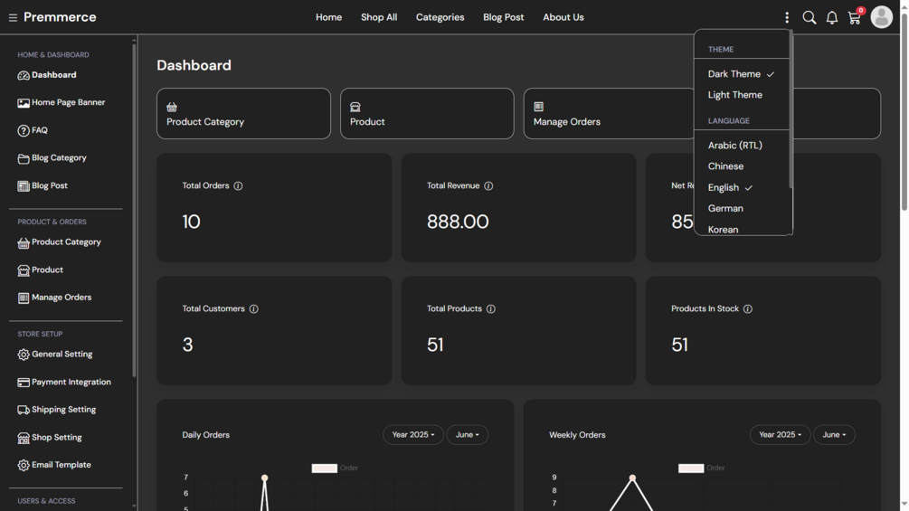
Task: Click the Blog Category folder icon
Action: tap(24, 159)
